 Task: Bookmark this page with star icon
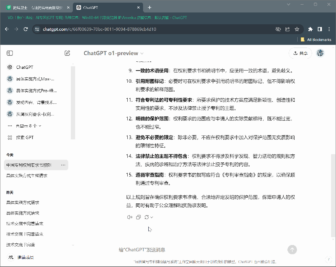[x=297, y=29]
